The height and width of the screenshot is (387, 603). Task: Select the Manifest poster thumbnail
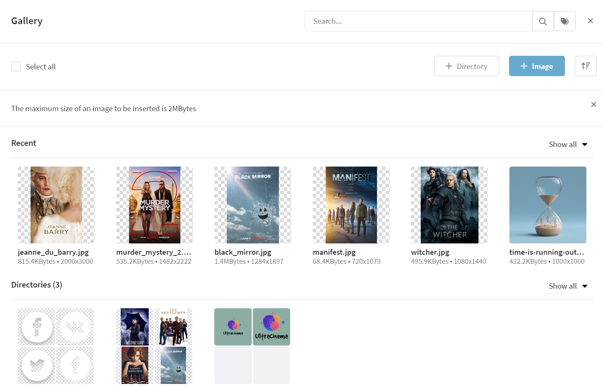[351, 205]
